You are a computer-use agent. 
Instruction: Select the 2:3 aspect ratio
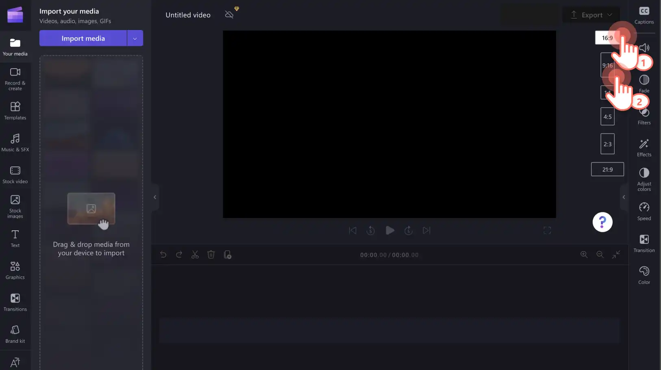[607, 144]
